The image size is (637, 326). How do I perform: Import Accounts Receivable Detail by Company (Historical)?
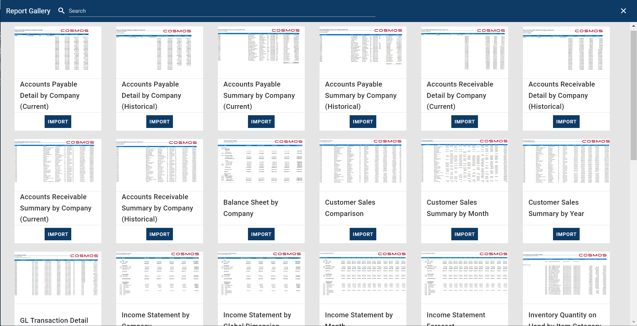click(566, 122)
